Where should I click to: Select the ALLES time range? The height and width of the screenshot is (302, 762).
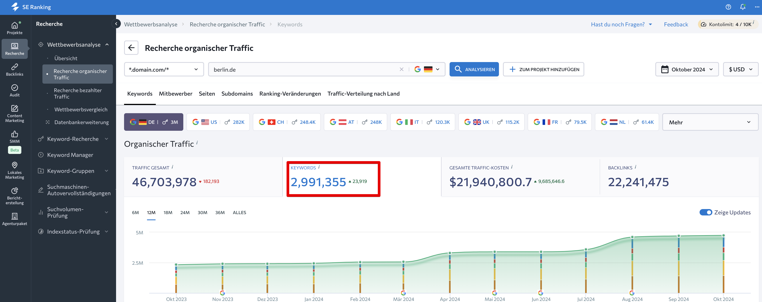coord(239,213)
